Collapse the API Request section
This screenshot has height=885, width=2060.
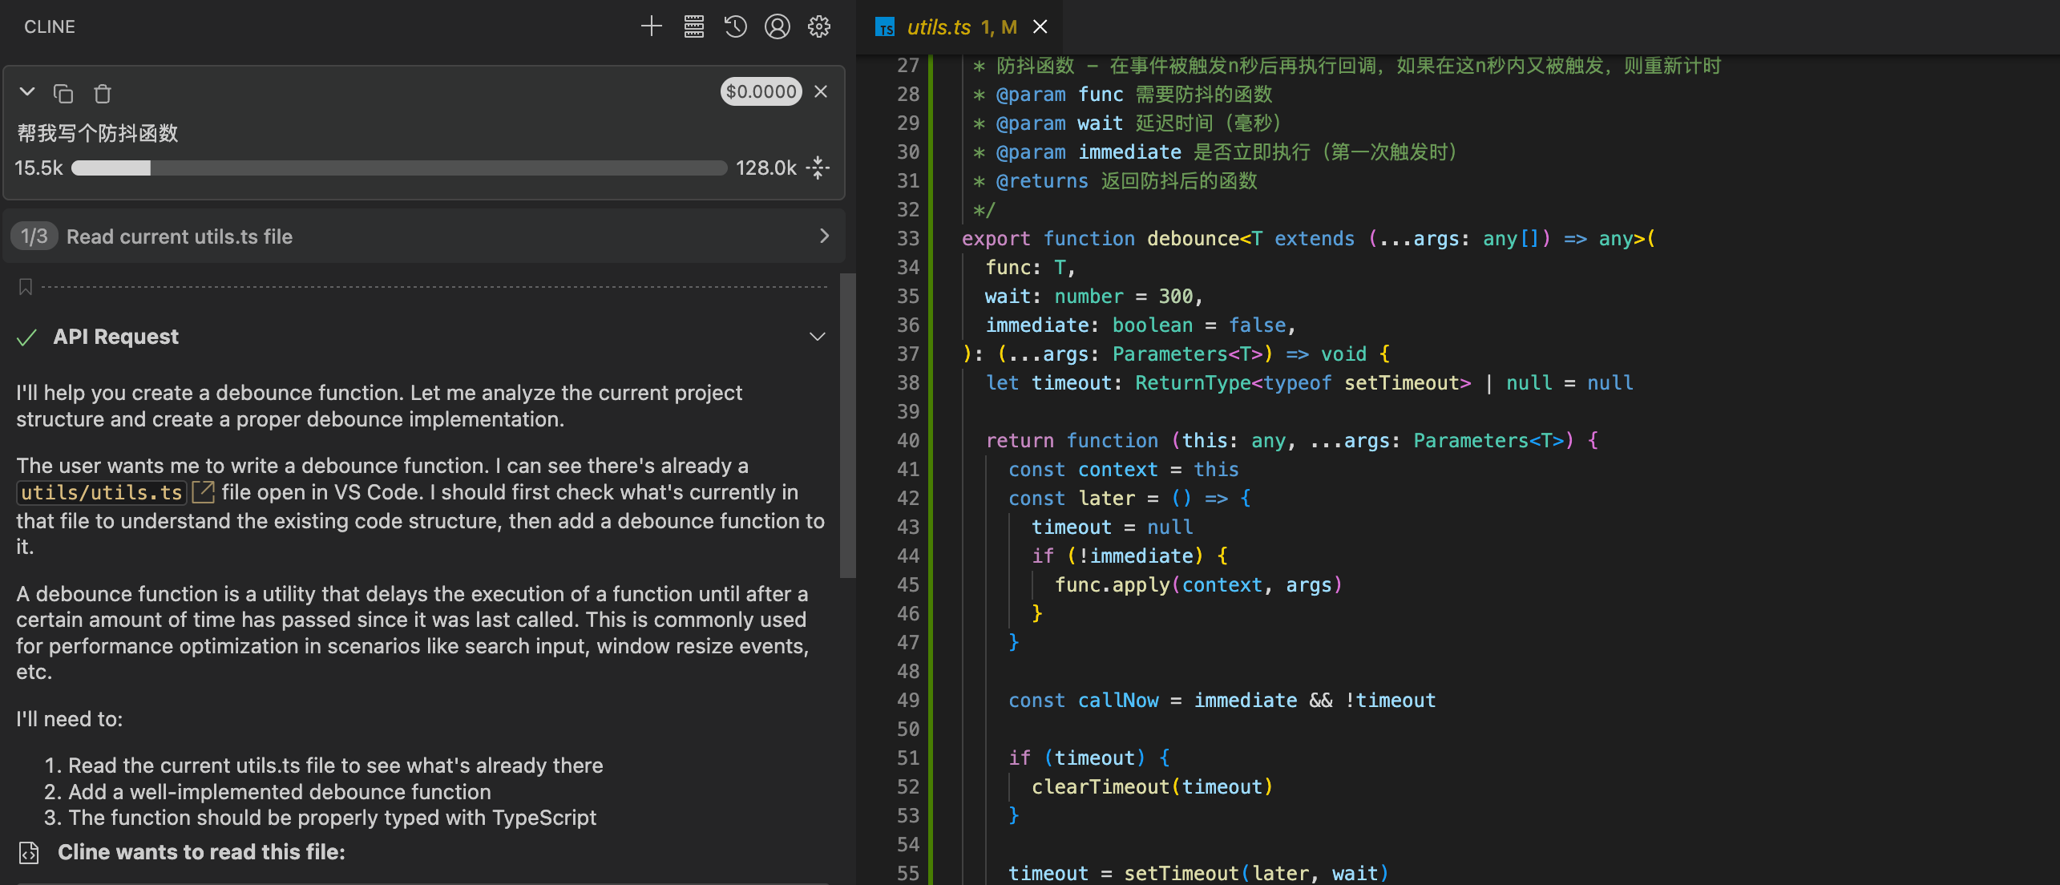(x=817, y=337)
